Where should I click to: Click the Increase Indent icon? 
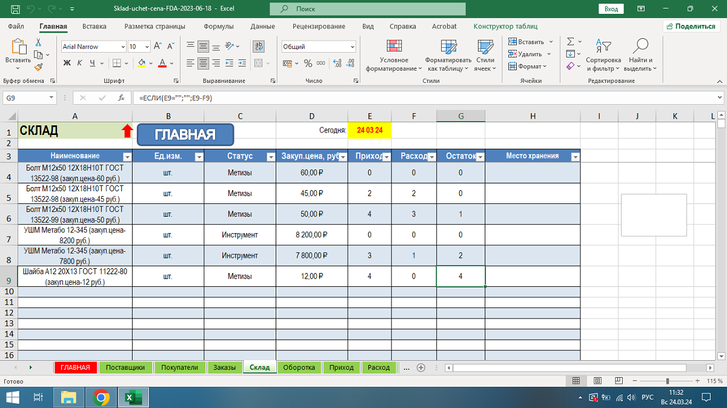[x=241, y=63]
